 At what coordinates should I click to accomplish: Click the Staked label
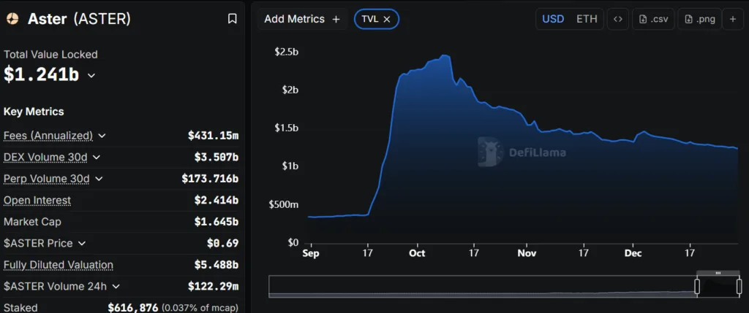click(x=20, y=308)
